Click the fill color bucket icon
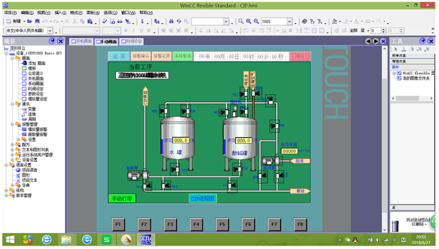439x249 pixels. pyautogui.click(x=334, y=21)
